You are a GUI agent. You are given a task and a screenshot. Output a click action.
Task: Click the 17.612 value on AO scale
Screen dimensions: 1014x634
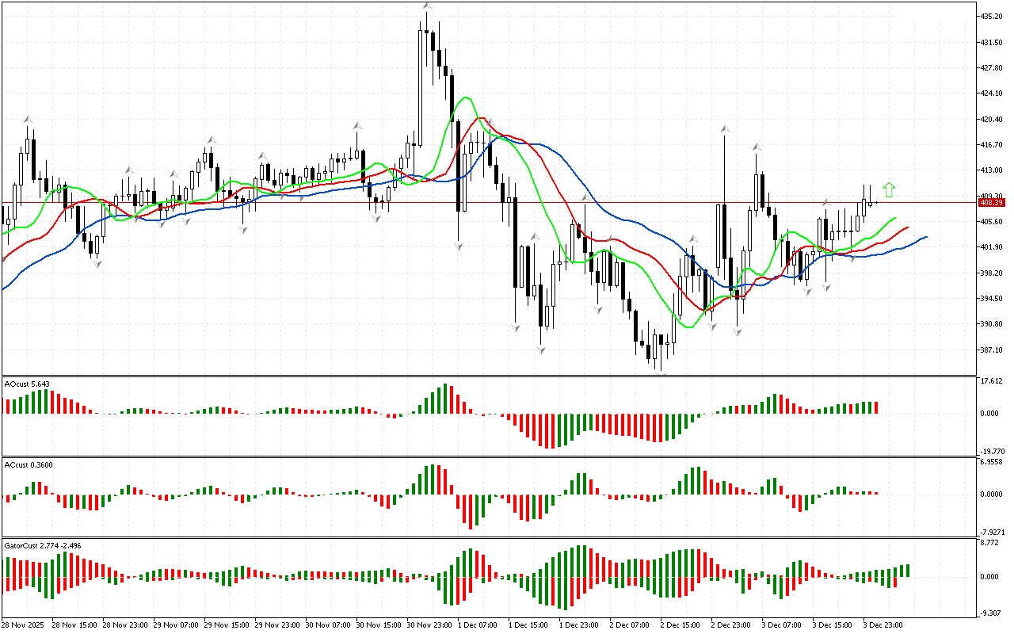[x=992, y=381]
